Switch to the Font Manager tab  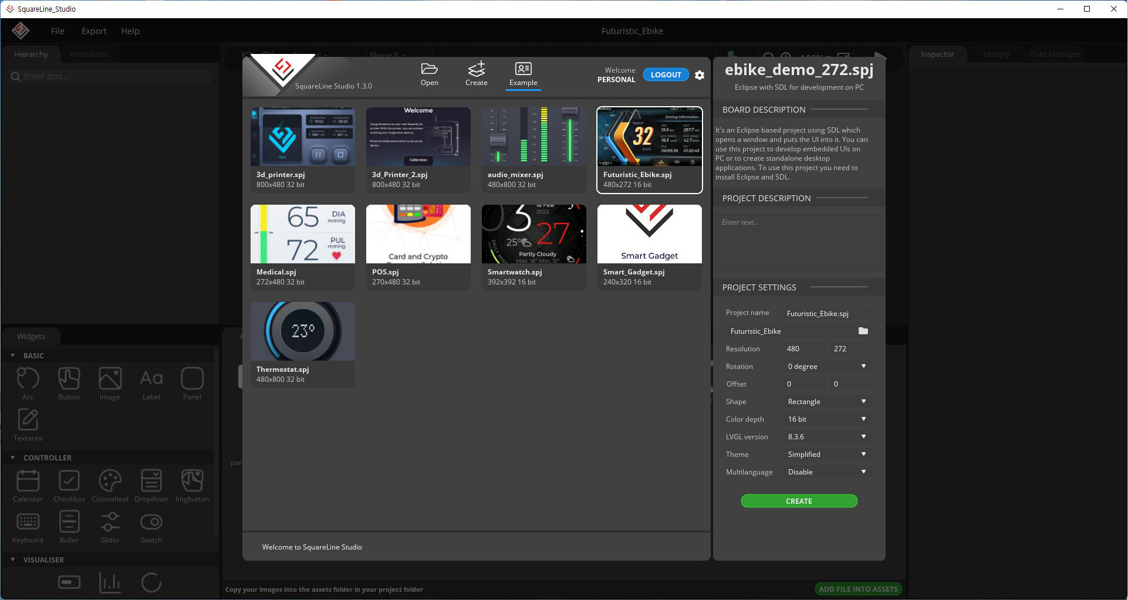click(x=1055, y=54)
